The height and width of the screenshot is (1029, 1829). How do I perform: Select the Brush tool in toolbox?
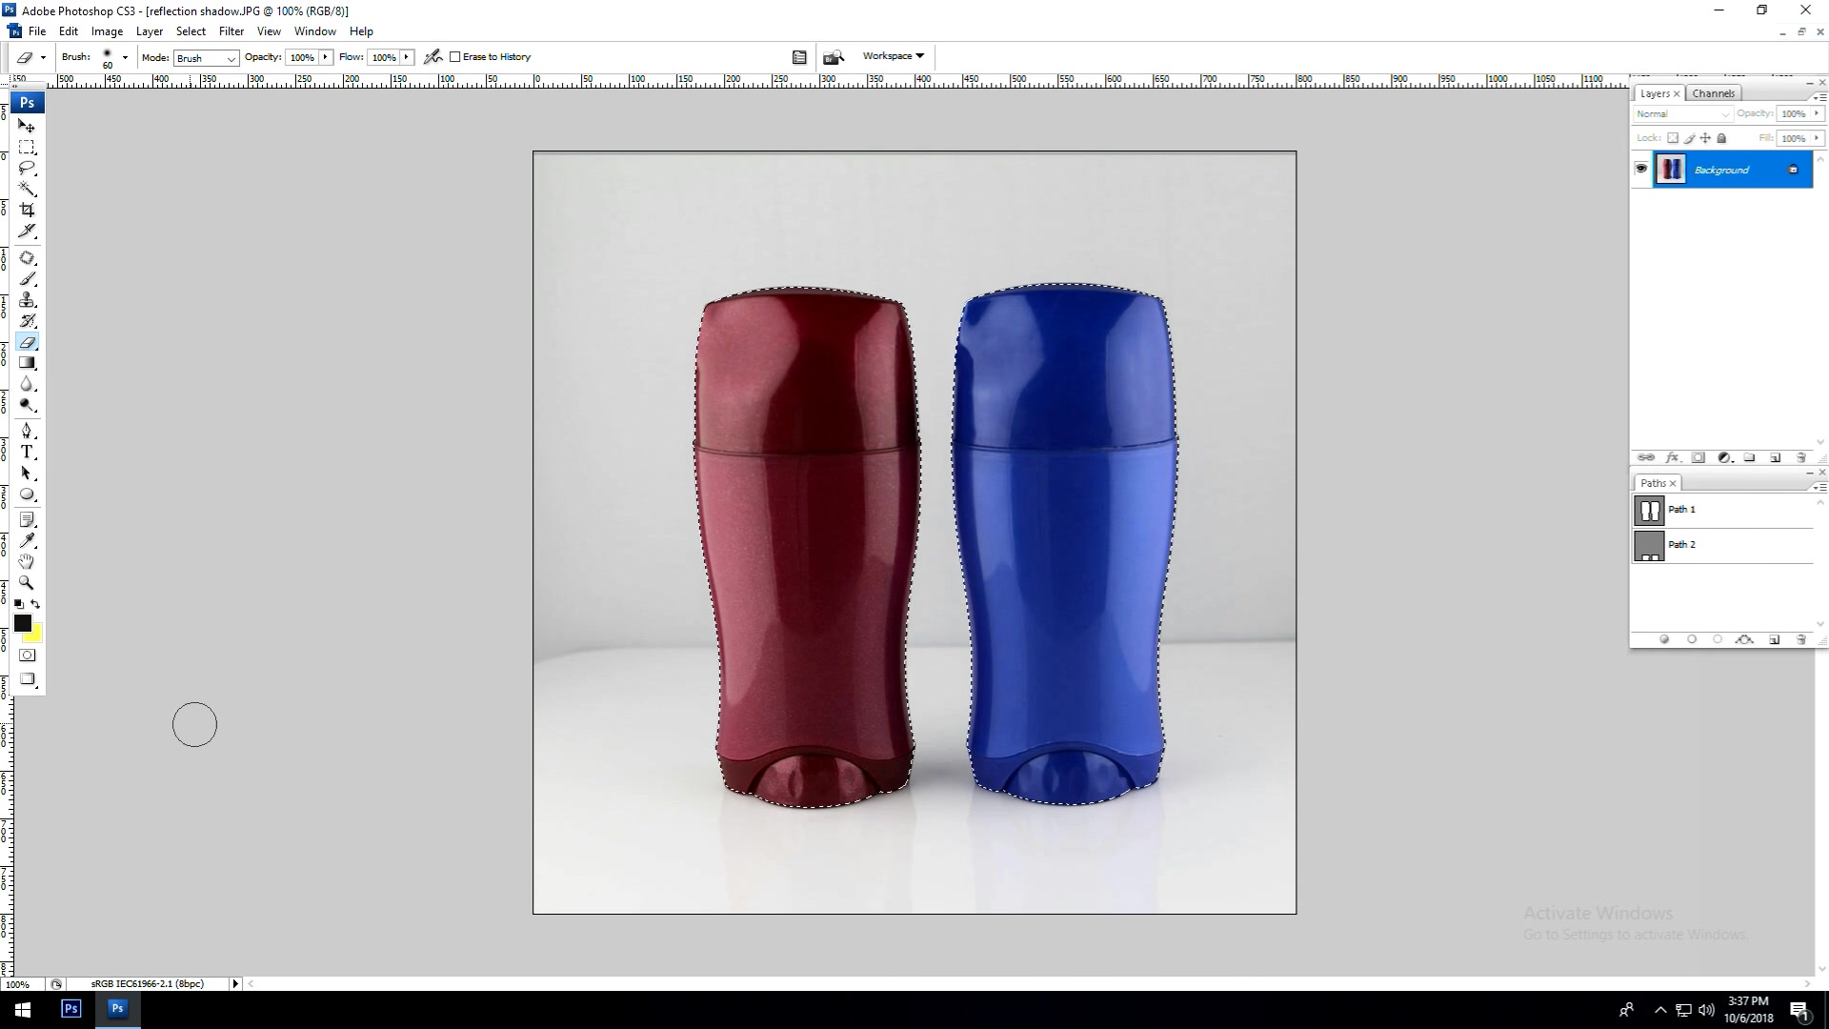27,279
